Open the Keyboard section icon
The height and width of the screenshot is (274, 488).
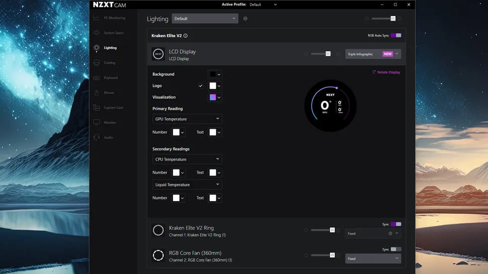click(x=97, y=78)
